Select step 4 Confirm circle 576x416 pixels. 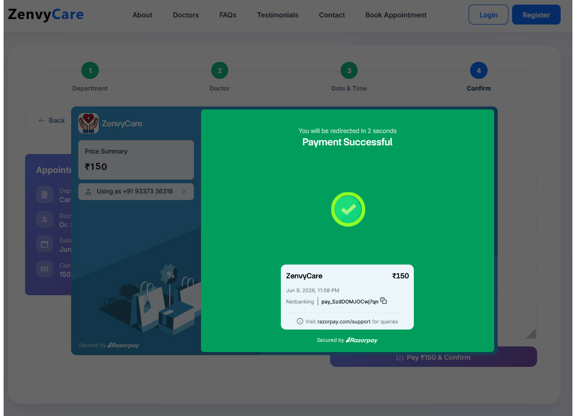[479, 71]
